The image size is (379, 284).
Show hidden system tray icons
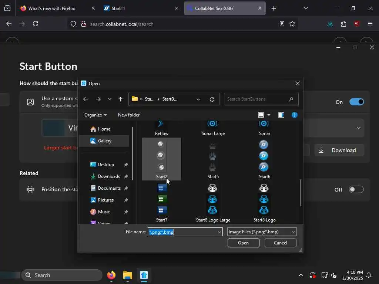pyautogui.click(x=301, y=275)
